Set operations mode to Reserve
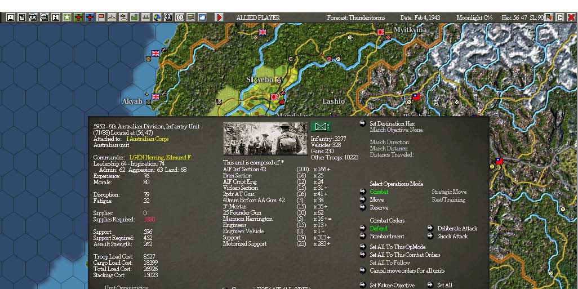The height and width of the screenshot is (289, 578). coord(379,207)
